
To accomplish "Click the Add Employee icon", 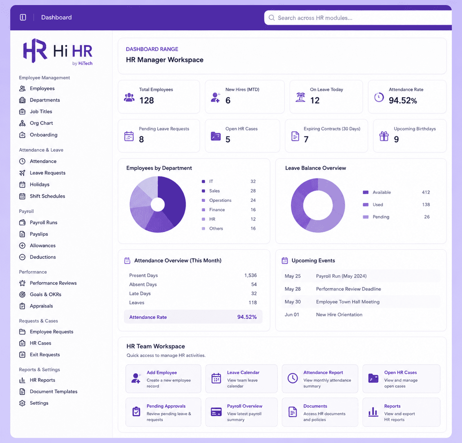I will click(x=136, y=378).
